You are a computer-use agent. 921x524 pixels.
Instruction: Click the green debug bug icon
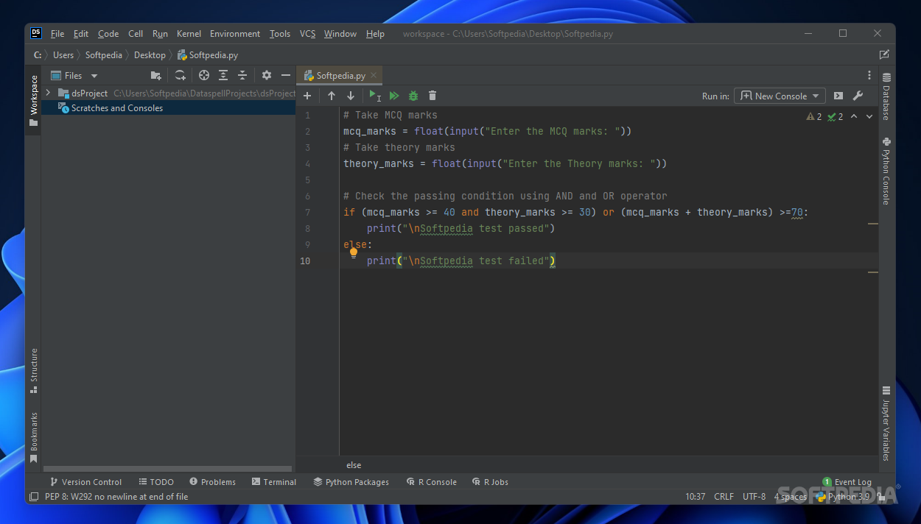tap(413, 96)
